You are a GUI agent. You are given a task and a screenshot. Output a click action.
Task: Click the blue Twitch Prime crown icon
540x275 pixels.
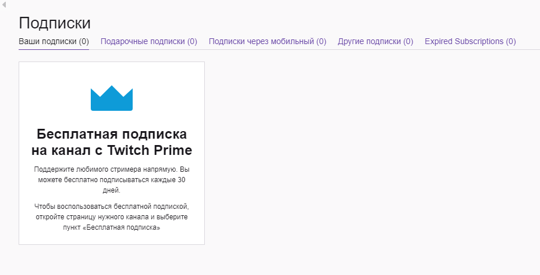[112, 98]
